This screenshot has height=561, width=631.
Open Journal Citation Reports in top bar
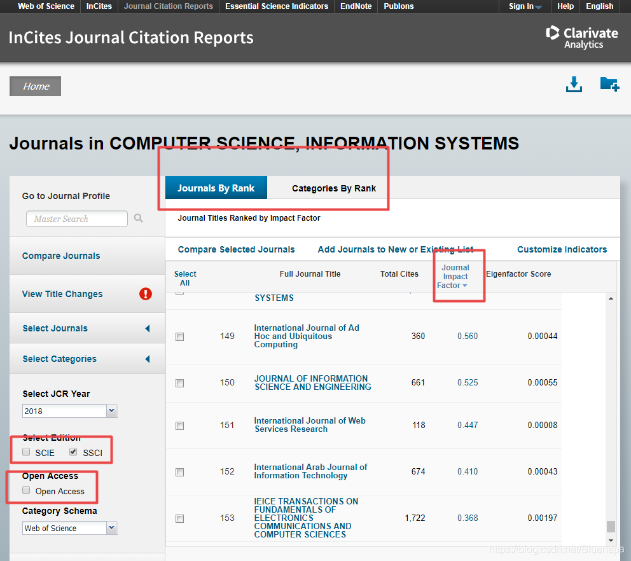point(168,6)
